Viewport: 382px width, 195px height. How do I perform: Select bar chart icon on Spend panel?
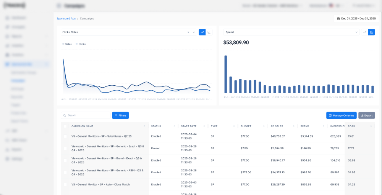[x=372, y=32]
